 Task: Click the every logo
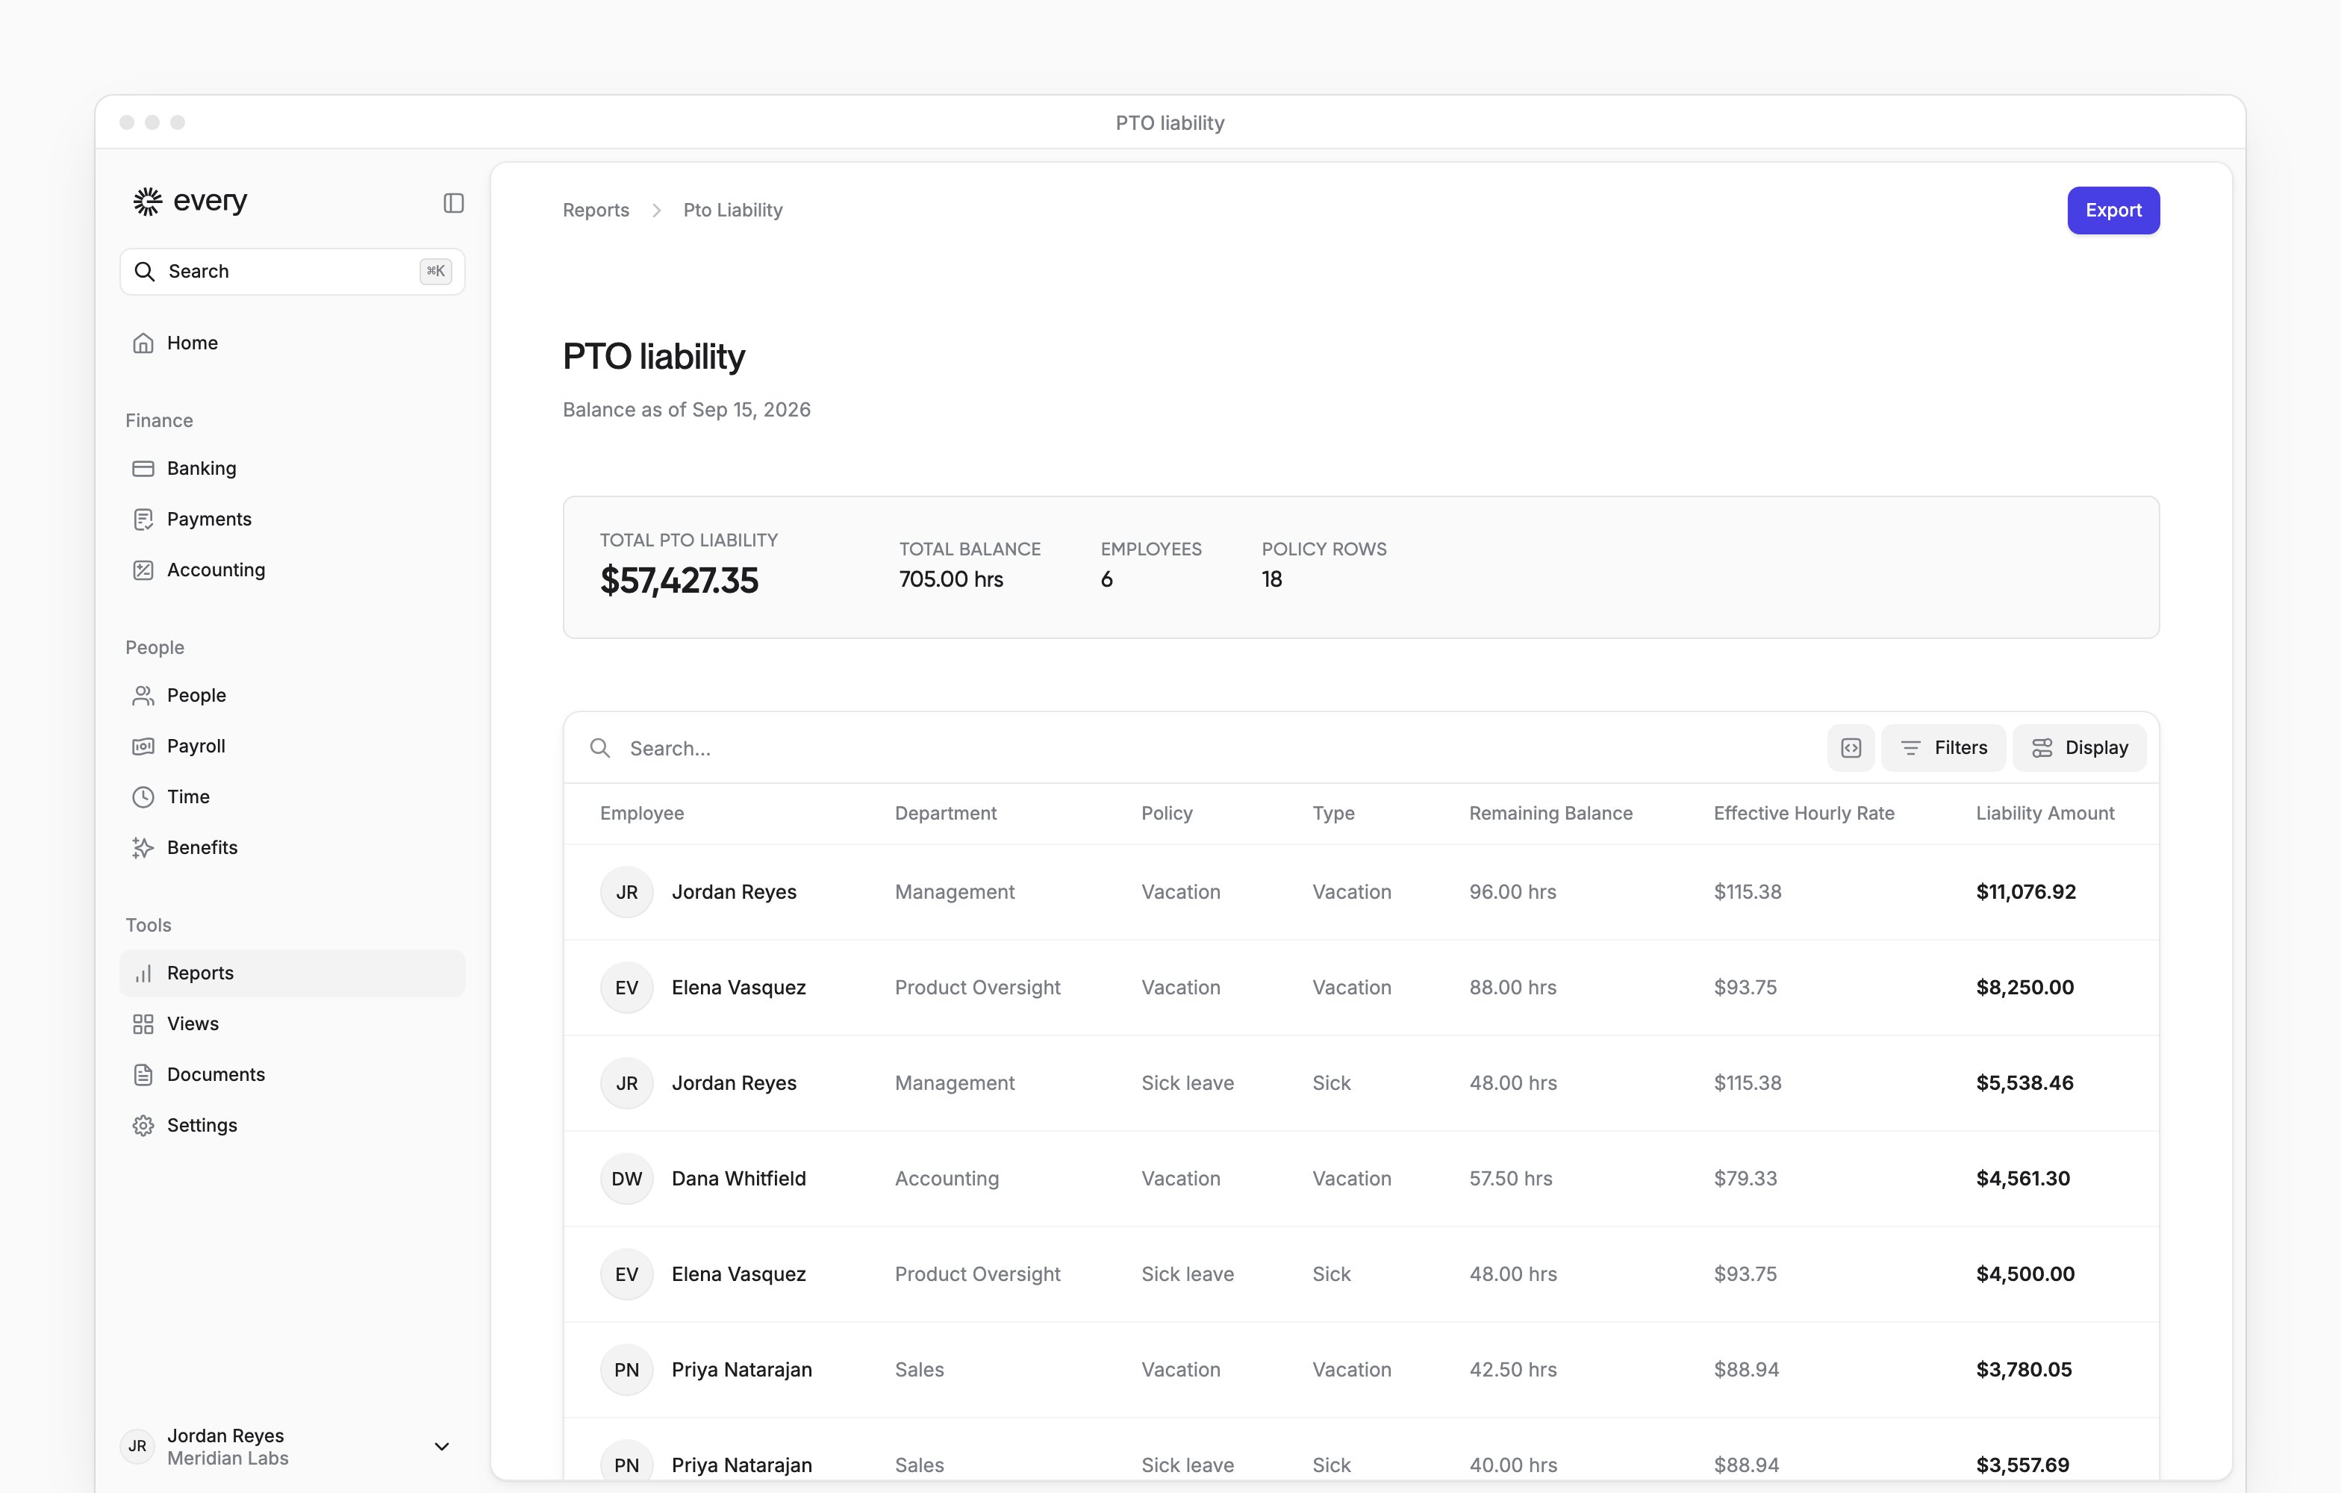click(x=190, y=202)
